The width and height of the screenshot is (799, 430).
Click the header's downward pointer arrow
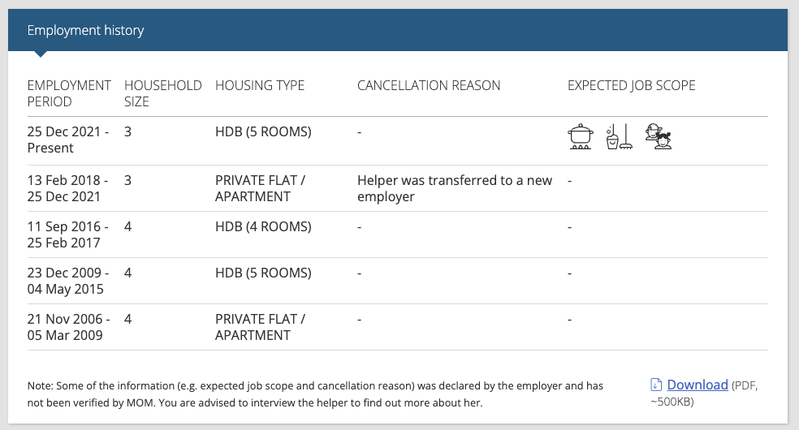point(41,54)
